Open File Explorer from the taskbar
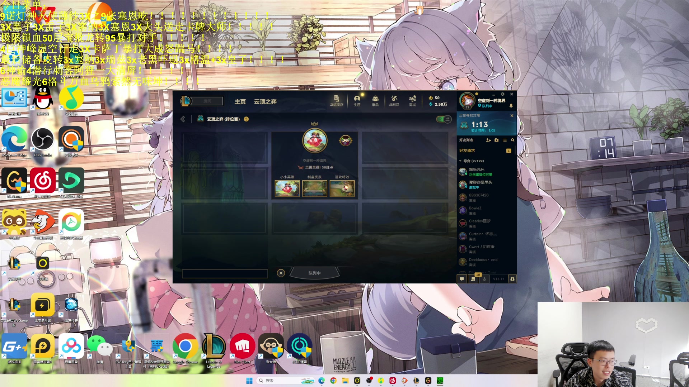The height and width of the screenshot is (387, 689). 345,381
